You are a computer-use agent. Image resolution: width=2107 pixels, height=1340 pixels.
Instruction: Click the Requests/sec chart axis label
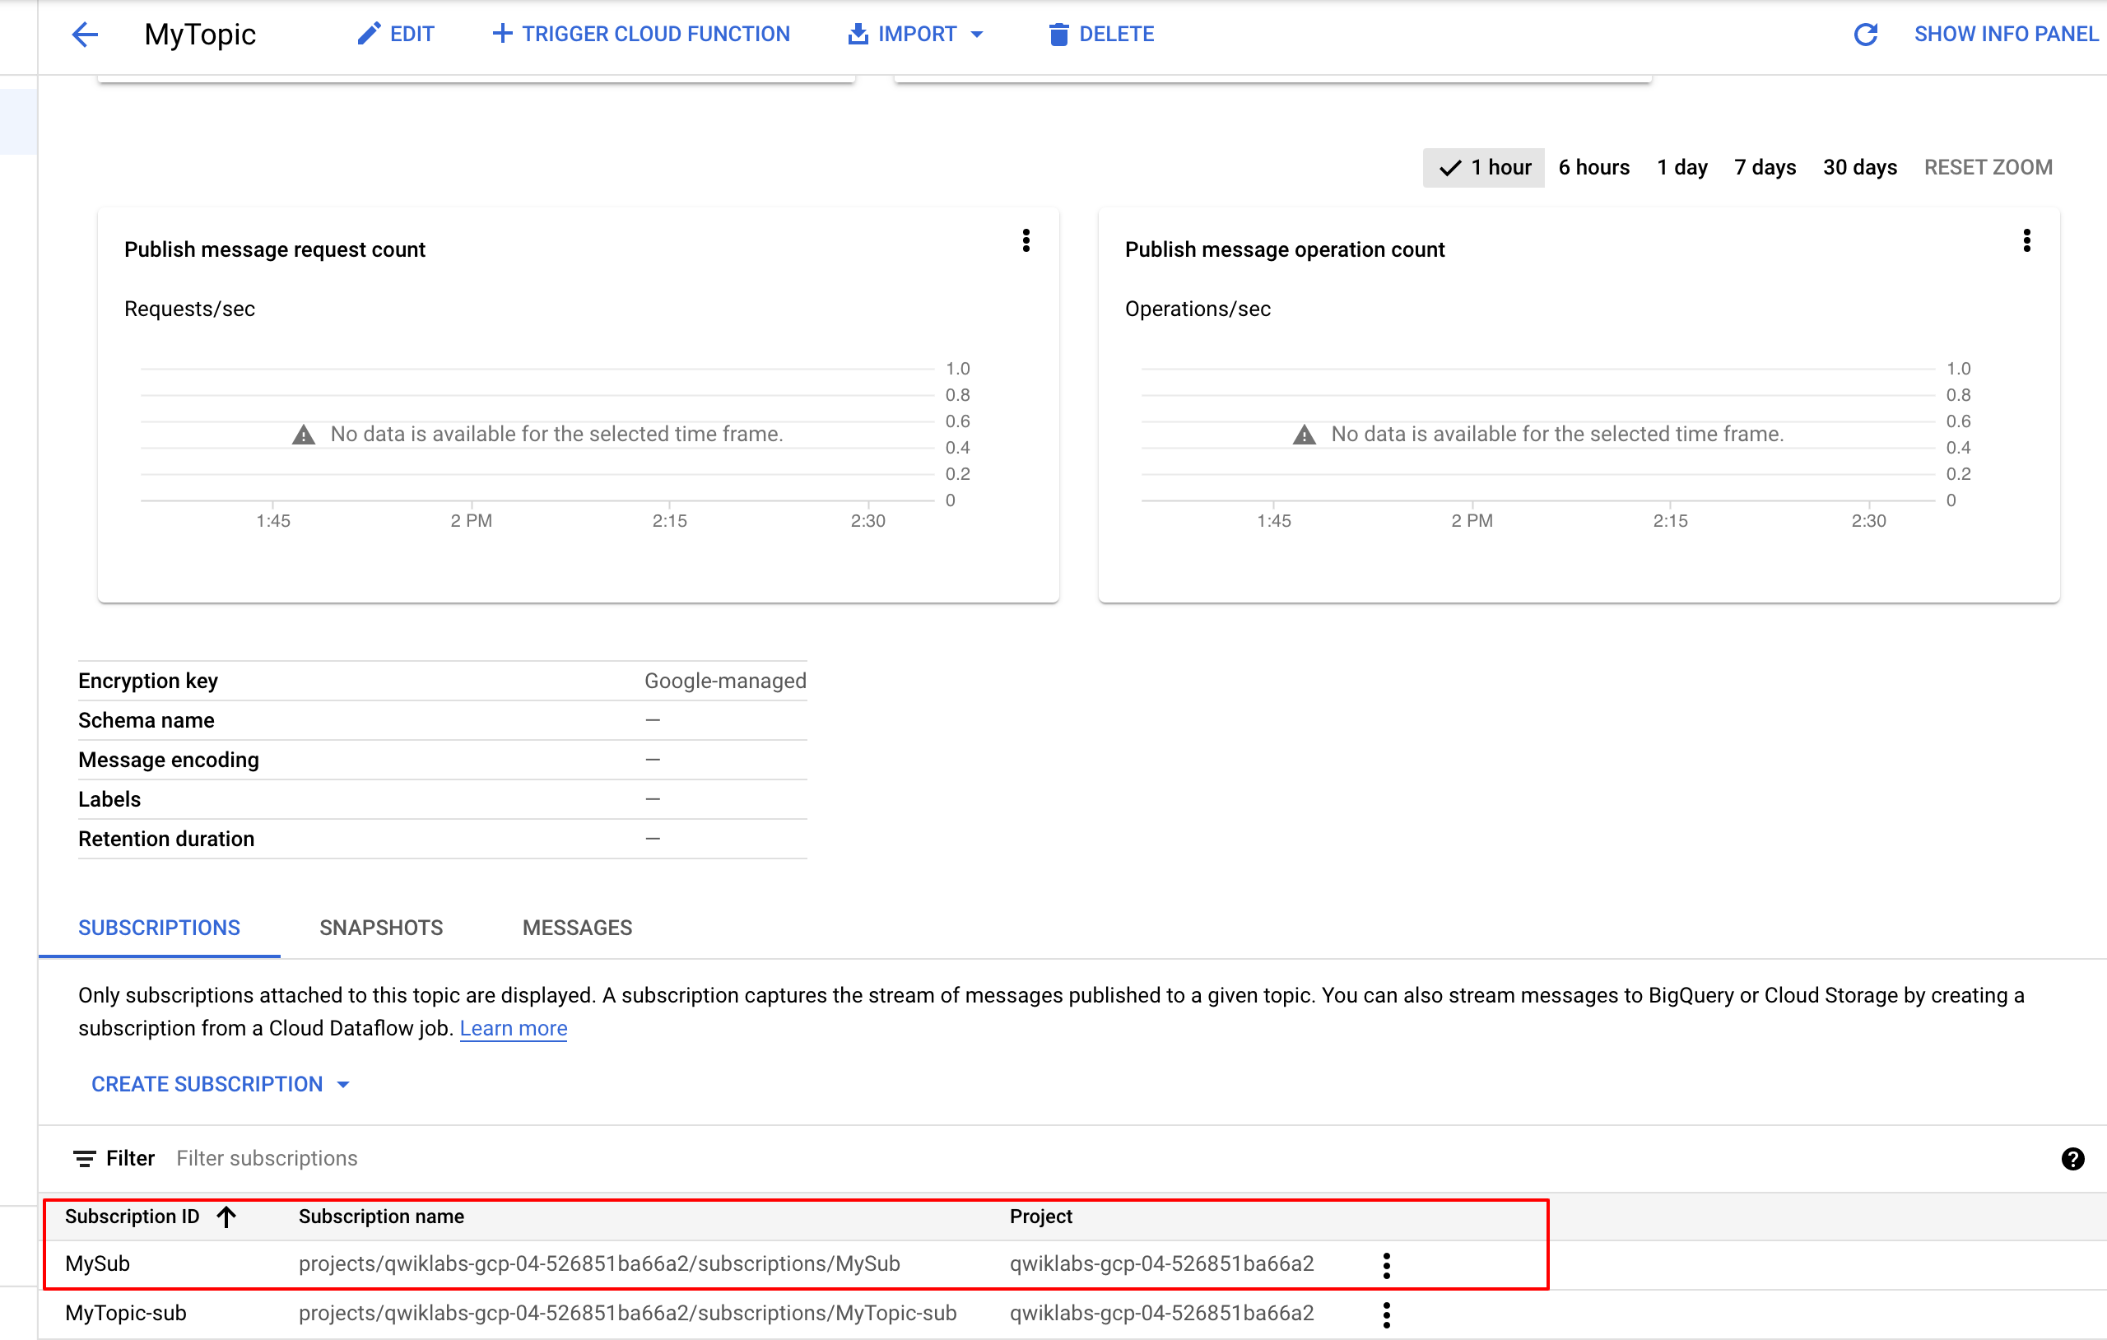pyautogui.click(x=190, y=309)
